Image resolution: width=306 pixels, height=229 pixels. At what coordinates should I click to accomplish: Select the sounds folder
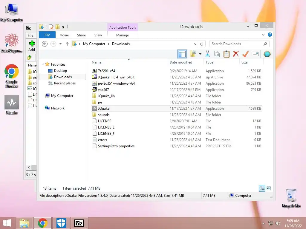click(x=176, y=115)
